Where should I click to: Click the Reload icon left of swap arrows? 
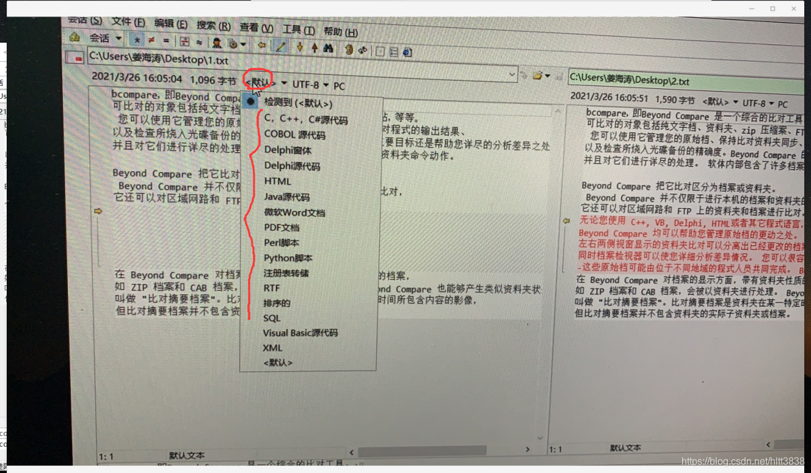click(349, 50)
